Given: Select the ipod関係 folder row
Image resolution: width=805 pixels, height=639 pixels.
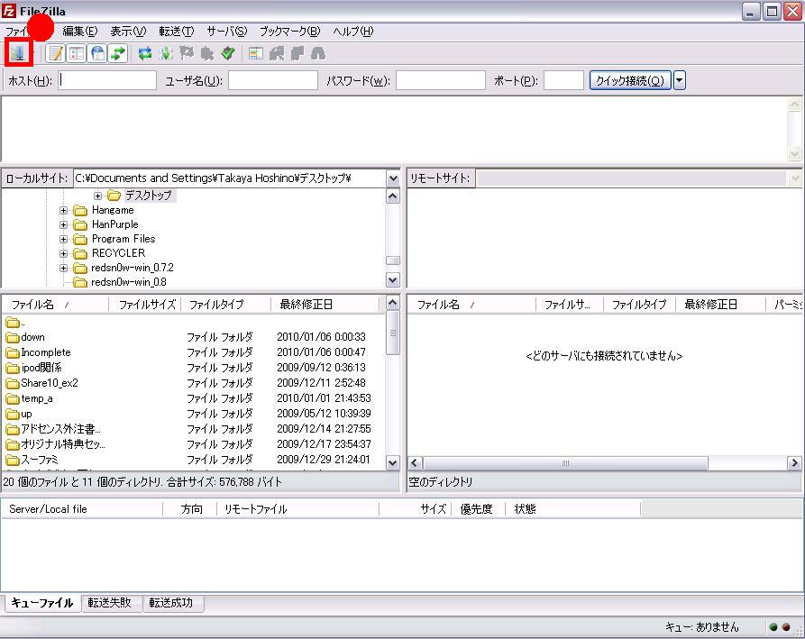Looking at the screenshot, I should pos(193,368).
